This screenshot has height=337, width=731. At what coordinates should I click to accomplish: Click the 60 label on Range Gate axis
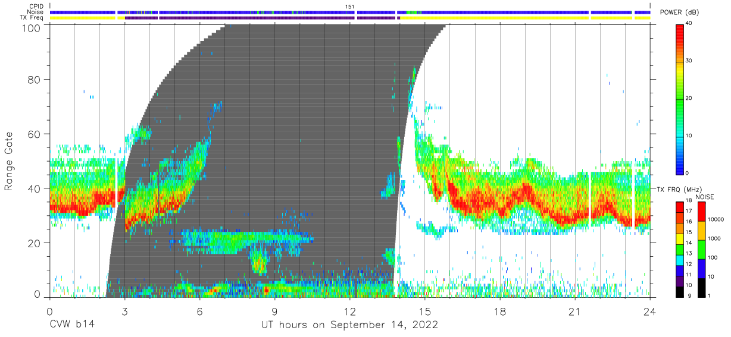point(36,134)
